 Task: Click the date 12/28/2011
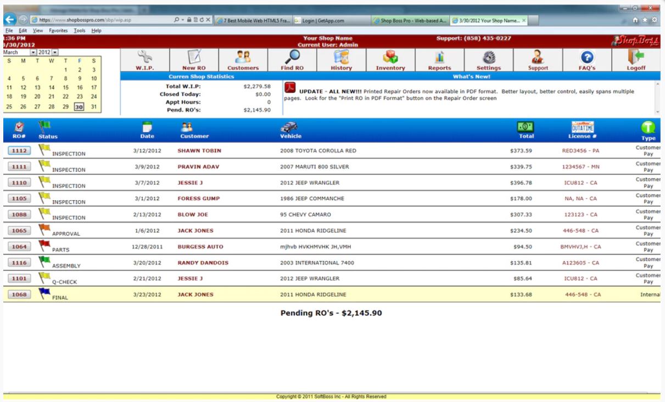(x=146, y=247)
